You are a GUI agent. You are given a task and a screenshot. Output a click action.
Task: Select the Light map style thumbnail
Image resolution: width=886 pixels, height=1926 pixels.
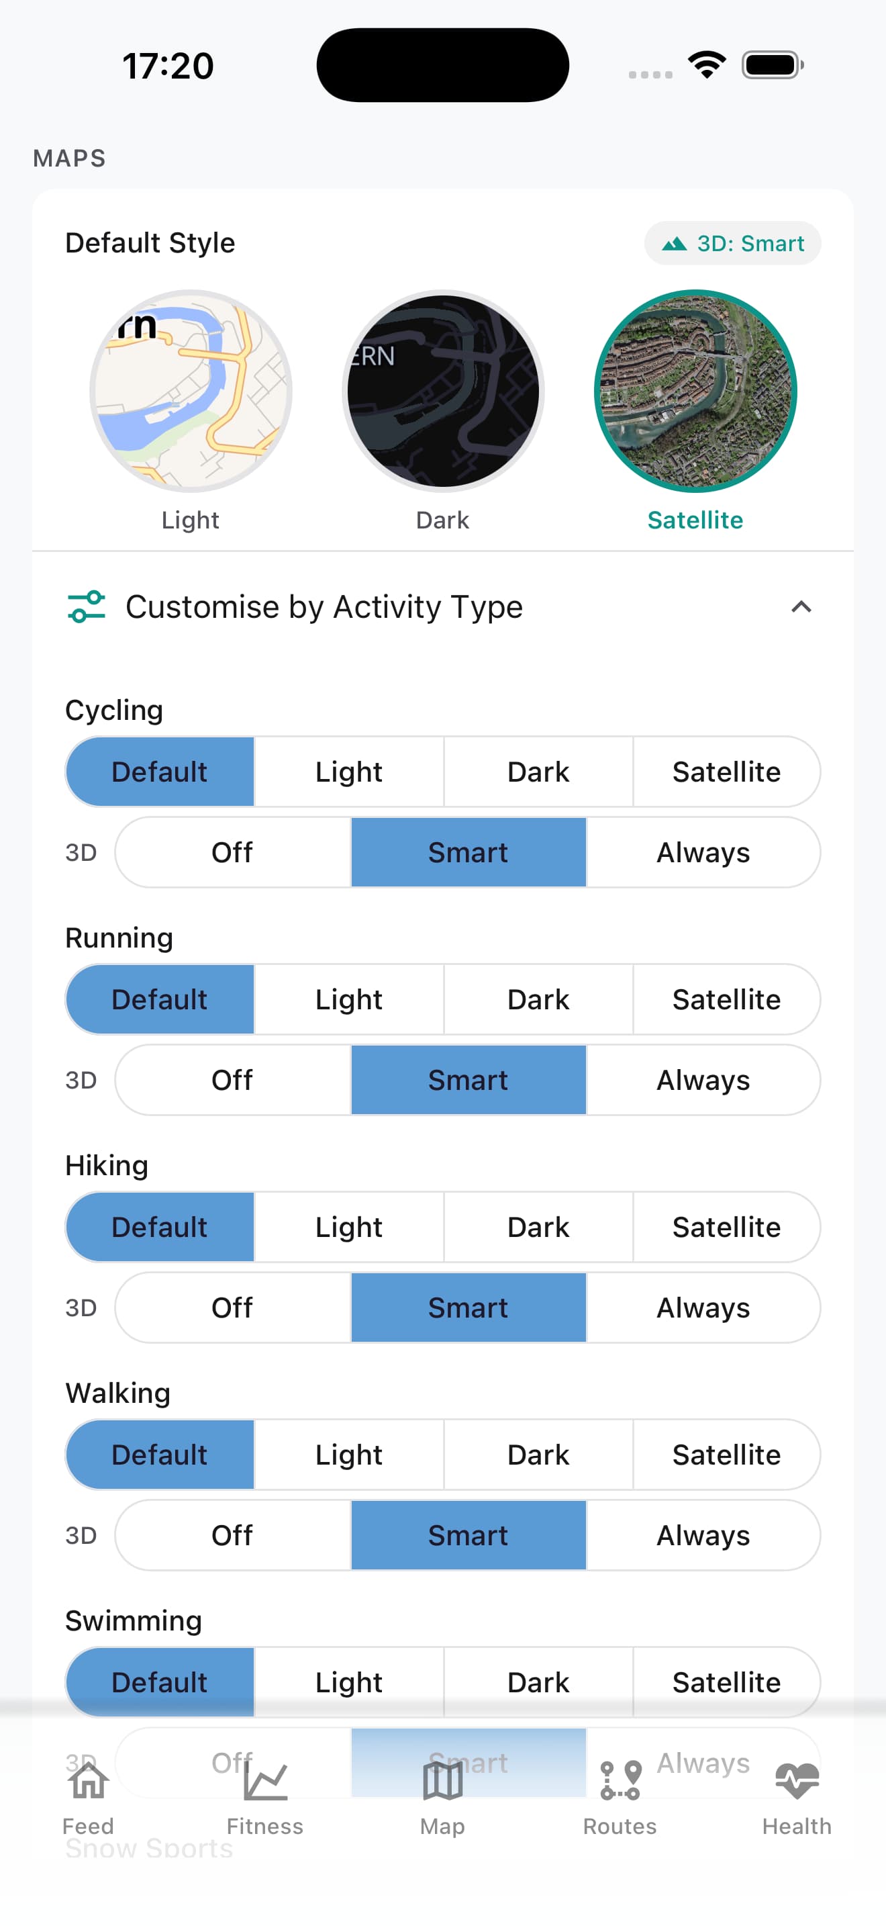[x=191, y=391]
